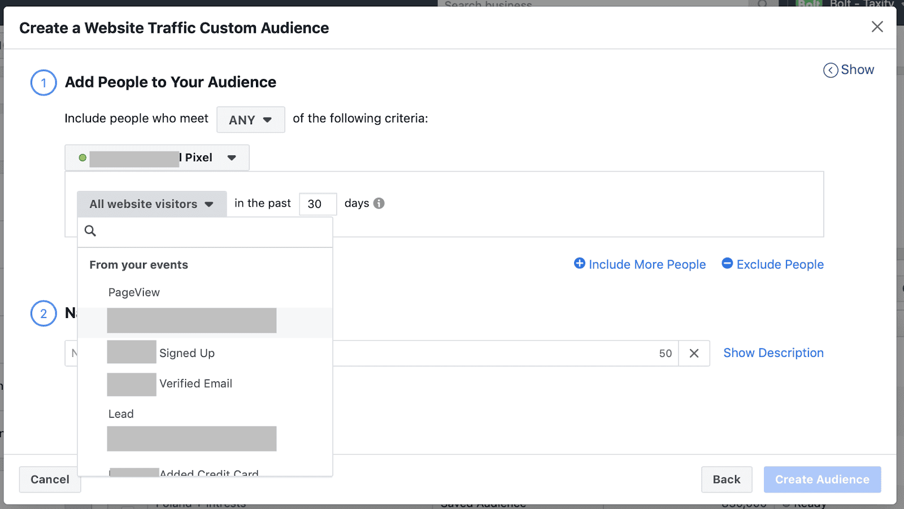Click the audience name input field
904x509 pixels.
(371, 353)
